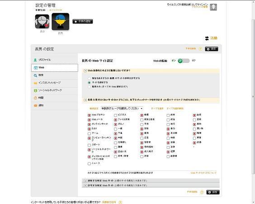Viewport: 255px width, 204px height.
Task: Uncheck the ファイル共有 category checkbox
Action: [115, 120]
